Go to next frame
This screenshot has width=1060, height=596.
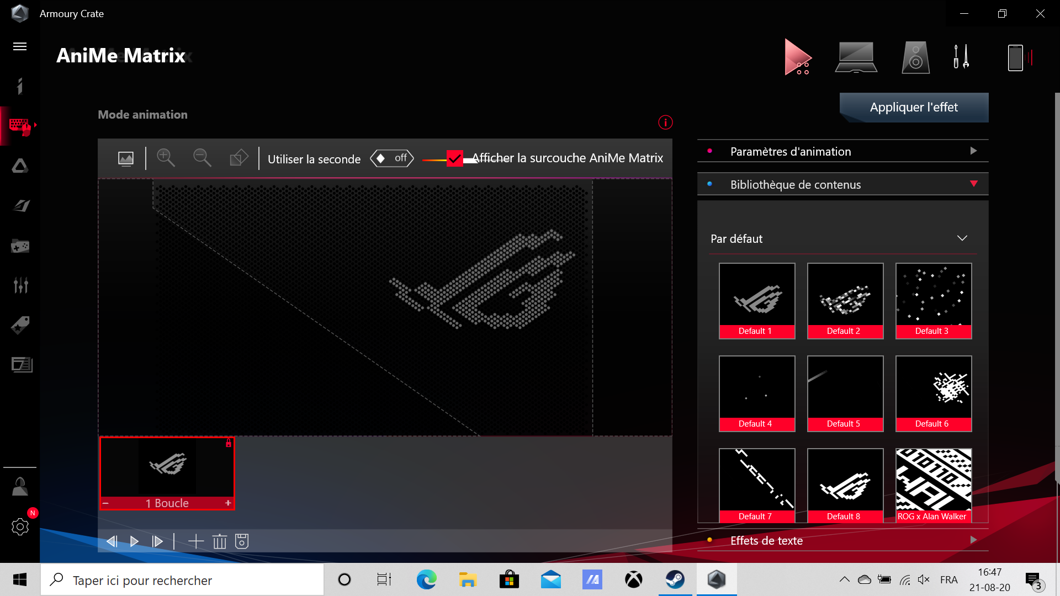click(x=157, y=541)
